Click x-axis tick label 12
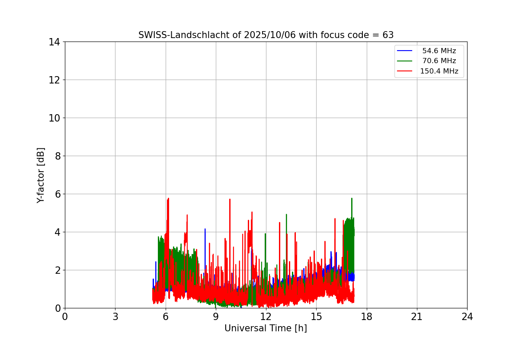 (x=266, y=317)
